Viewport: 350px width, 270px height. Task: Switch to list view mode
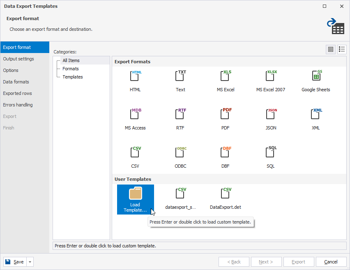(342, 49)
